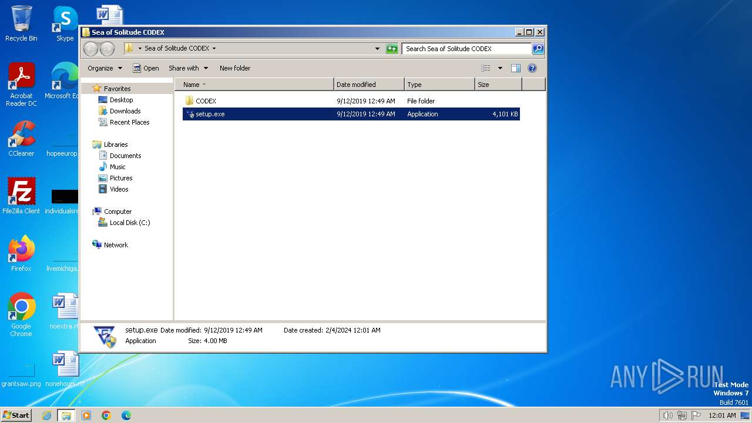Click the Change your view icon
This screenshot has height=423, width=752.
tap(485, 68)
